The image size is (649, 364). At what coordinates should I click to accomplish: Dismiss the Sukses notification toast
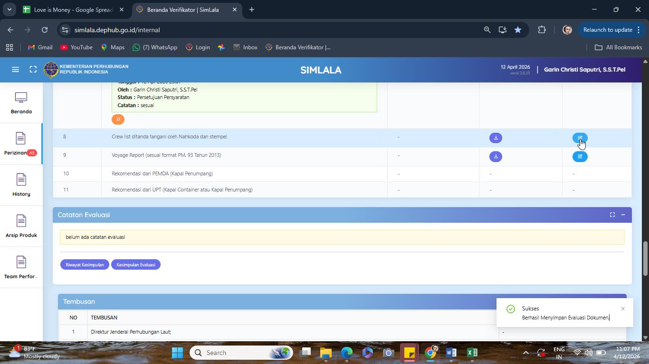(x=623, y=309)
